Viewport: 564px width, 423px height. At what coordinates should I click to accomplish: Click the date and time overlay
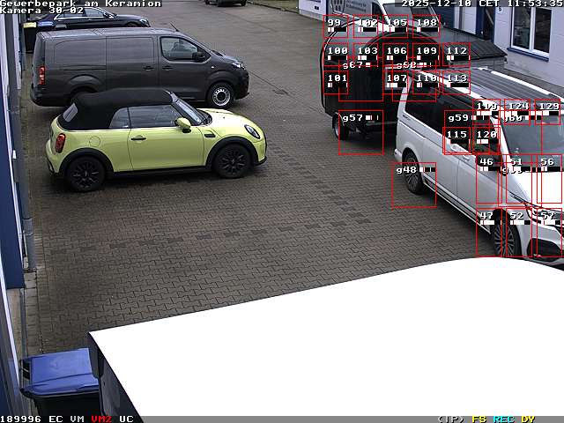pos(481,4)
